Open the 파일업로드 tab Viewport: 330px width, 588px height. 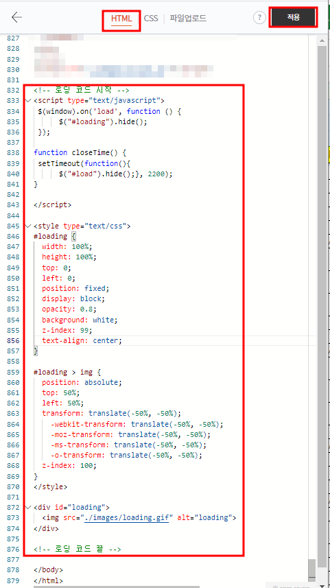188,19
